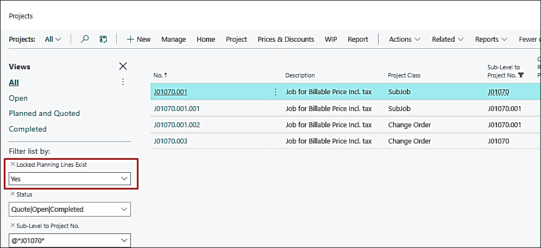This screenshot has height=248, width=541.
Task: Open project J01070.001 link
Action: 171,92
